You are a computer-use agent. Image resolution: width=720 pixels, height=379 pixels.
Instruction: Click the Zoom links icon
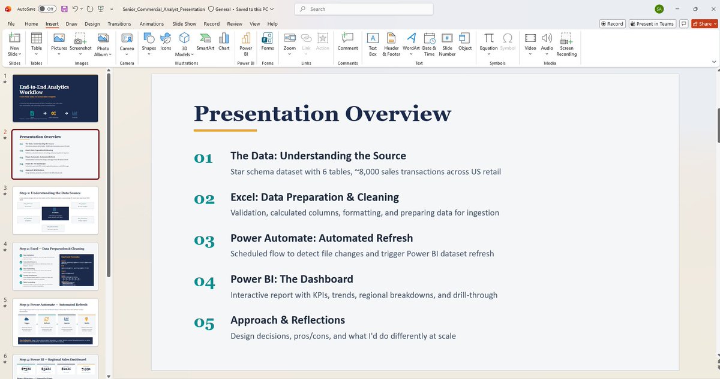pos(290,38)
